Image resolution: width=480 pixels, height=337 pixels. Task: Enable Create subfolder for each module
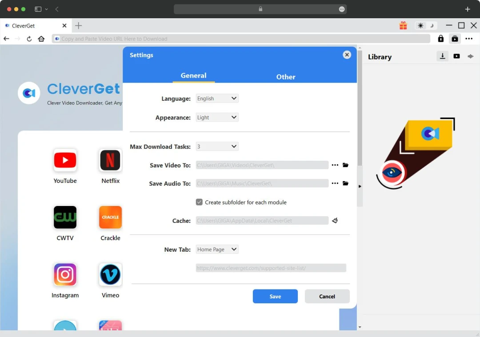tap(199, 202)
